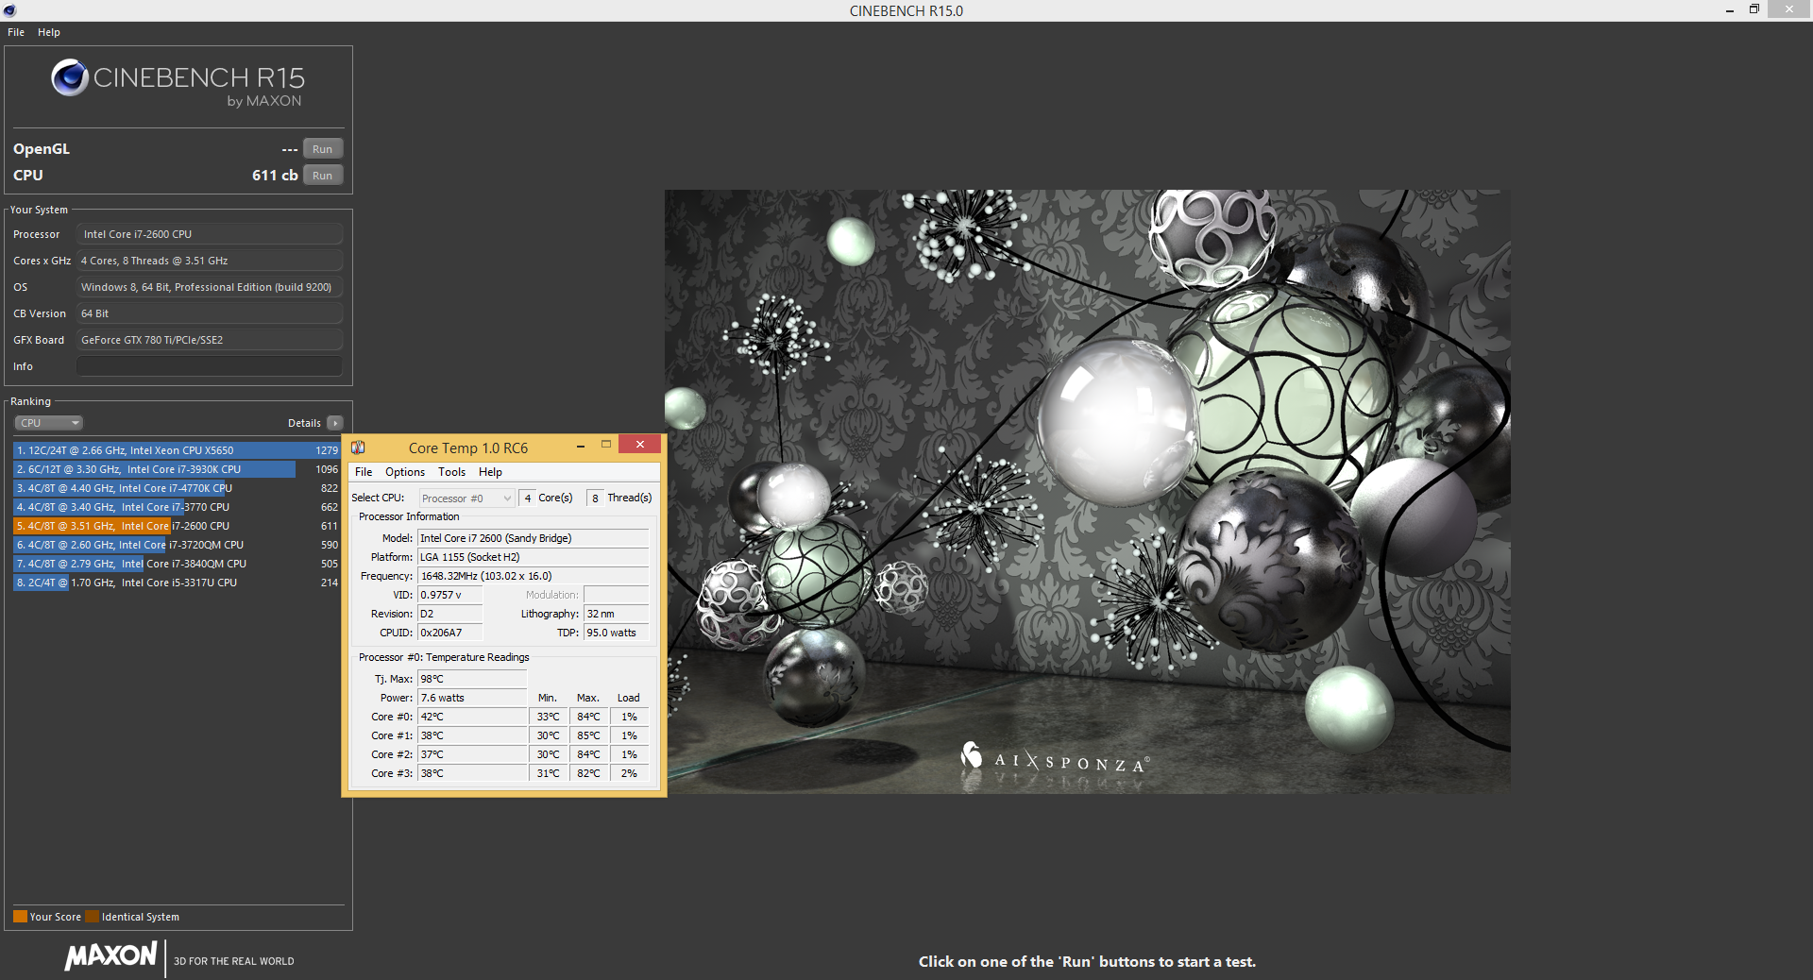
Task: Click the Core Temp Model field
Action: pos(534,538)
